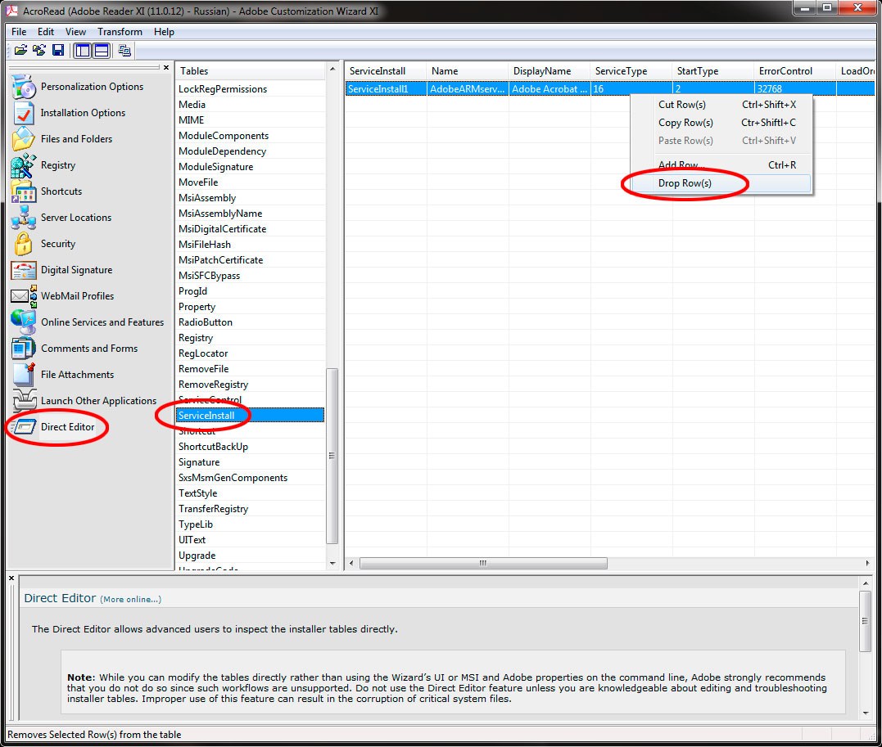Screen dimensions: 882x747
Task: Choose Drop Row(s) from the context menu
Action: [721, 183]
